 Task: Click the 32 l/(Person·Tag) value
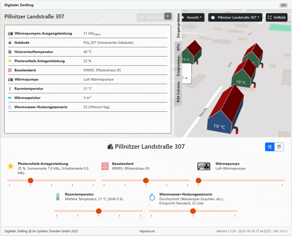point(96,107)
